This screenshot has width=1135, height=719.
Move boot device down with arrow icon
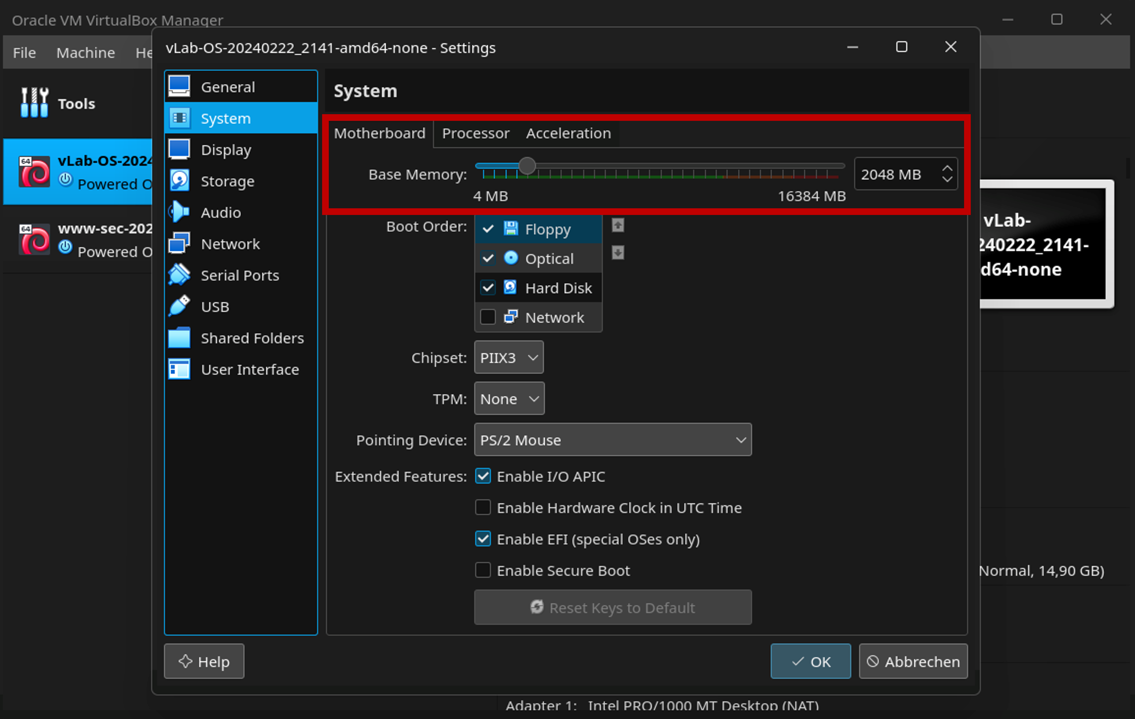(x=618, y=253)
